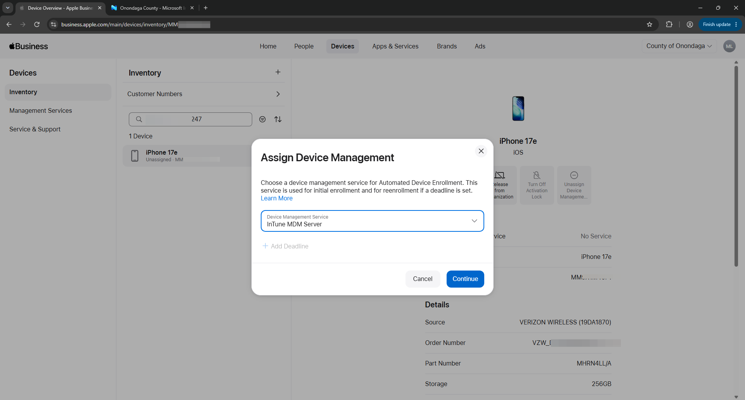The height and width of the screenshot is (400, 745).
Task: Click the Order Number label
Action: coord(445,343)
